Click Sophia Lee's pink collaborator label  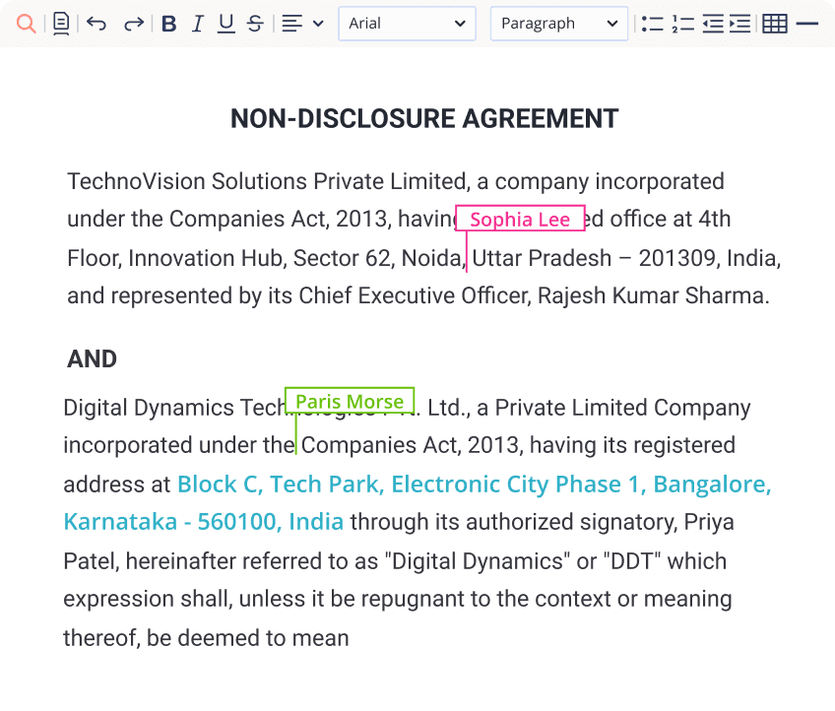(x=520, y=219)
